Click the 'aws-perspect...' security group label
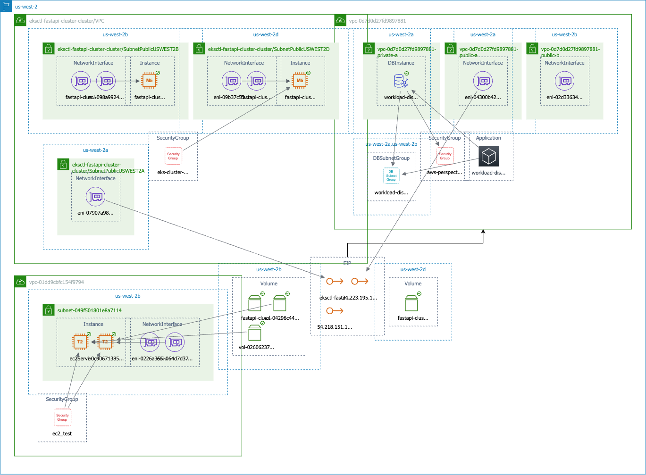This screenshot has width=646, height=475. coord(445,172)
